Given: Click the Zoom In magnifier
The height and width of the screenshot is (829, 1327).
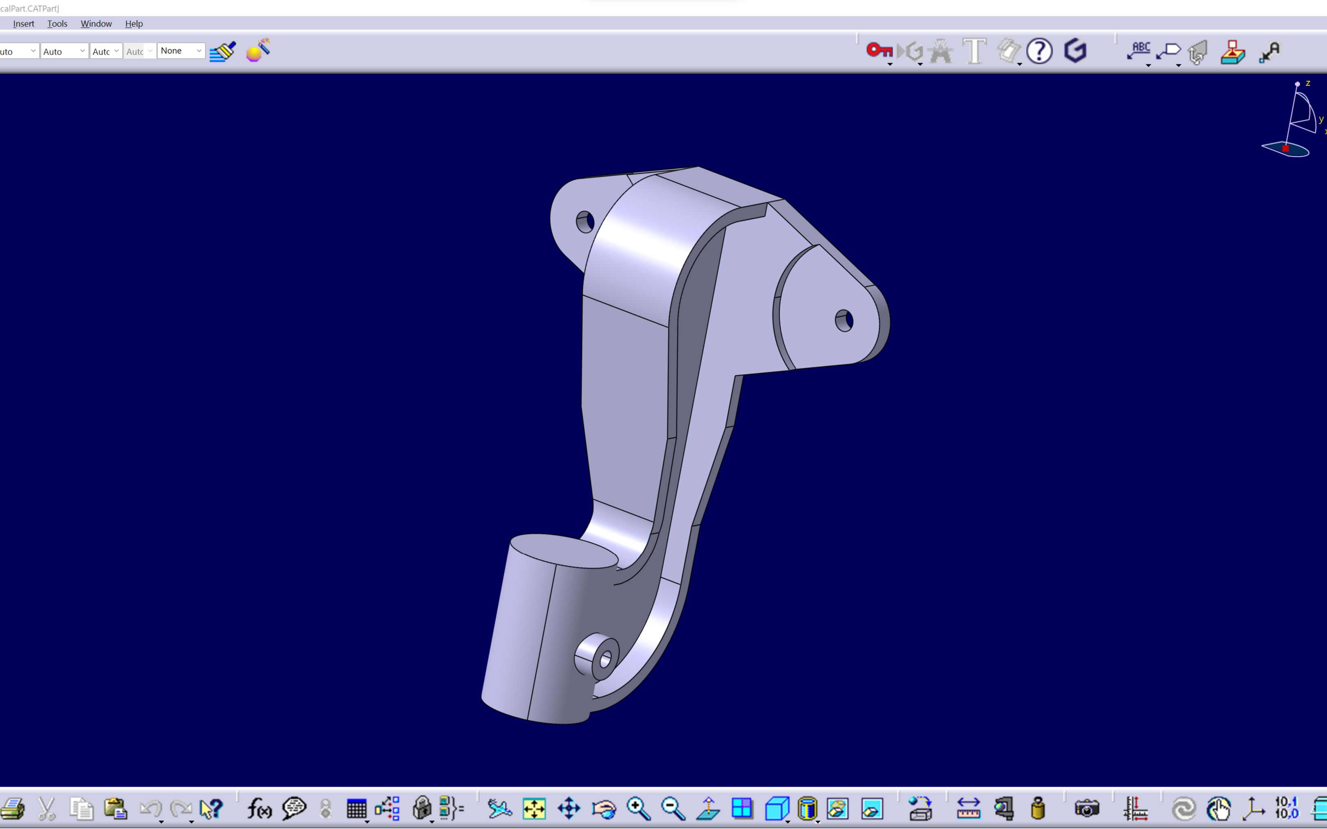Looking at the screenshot, I should [x=638, y=809].
